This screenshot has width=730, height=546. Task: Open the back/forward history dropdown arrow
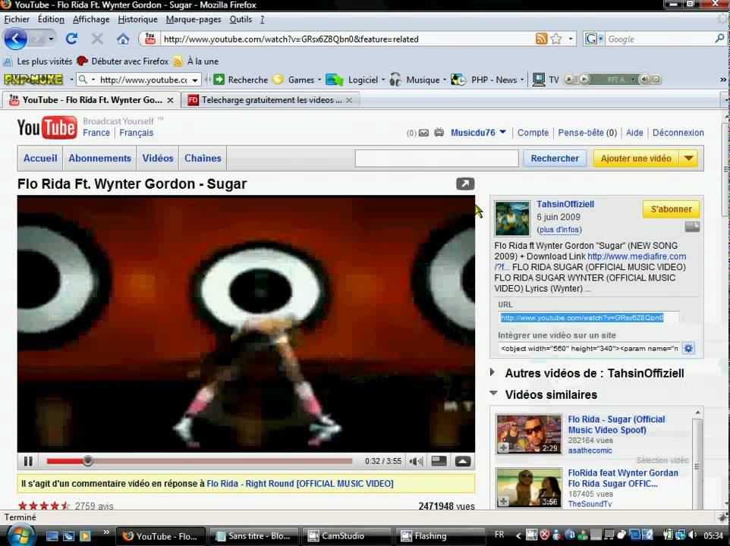[x=51, y=39]
